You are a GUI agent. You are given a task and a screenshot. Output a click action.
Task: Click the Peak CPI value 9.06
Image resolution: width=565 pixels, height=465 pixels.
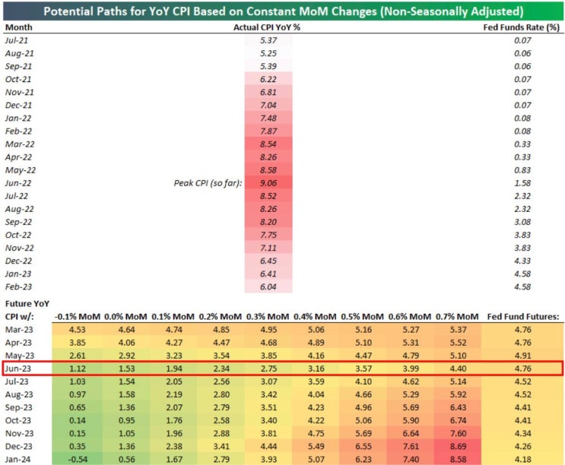(268, 183)
